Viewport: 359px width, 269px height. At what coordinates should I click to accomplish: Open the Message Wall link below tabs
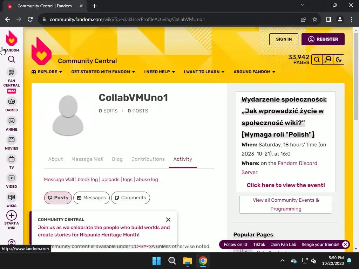point(59,180)
